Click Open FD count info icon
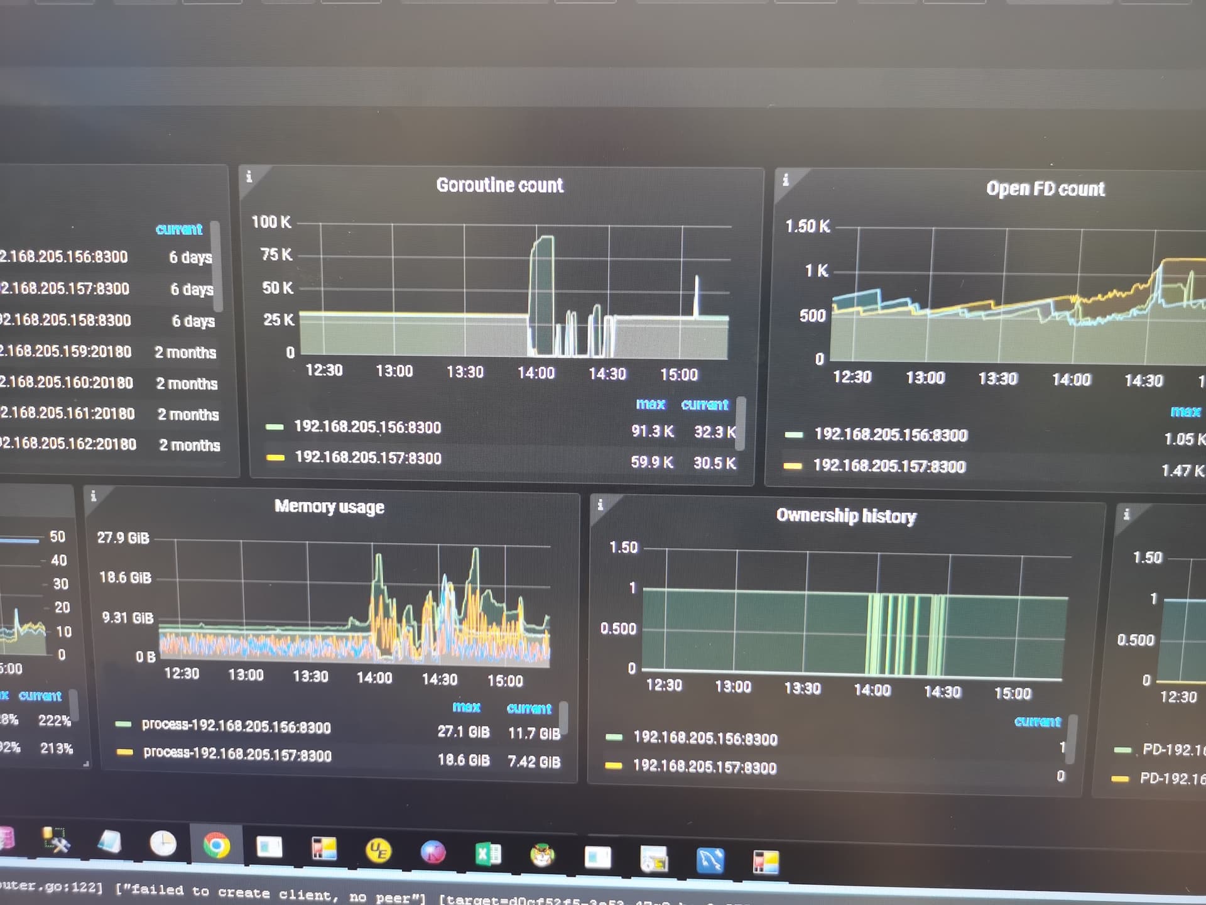Viewport: 1206px width, 905px height. [x=785, y=180]
